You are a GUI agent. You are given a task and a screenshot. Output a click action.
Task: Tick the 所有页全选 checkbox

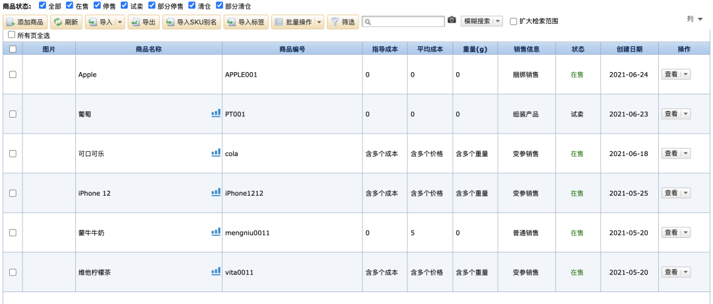click(11, 35)
